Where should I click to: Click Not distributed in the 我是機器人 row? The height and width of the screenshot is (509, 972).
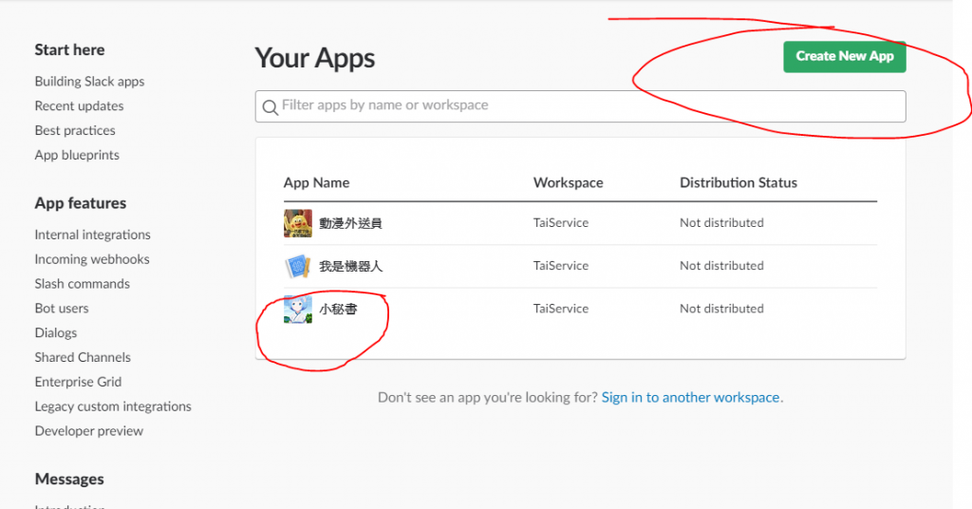click(721, 265)
